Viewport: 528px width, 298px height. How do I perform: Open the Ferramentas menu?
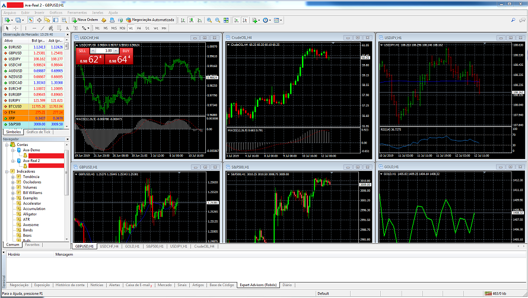[x=77, y=12]
